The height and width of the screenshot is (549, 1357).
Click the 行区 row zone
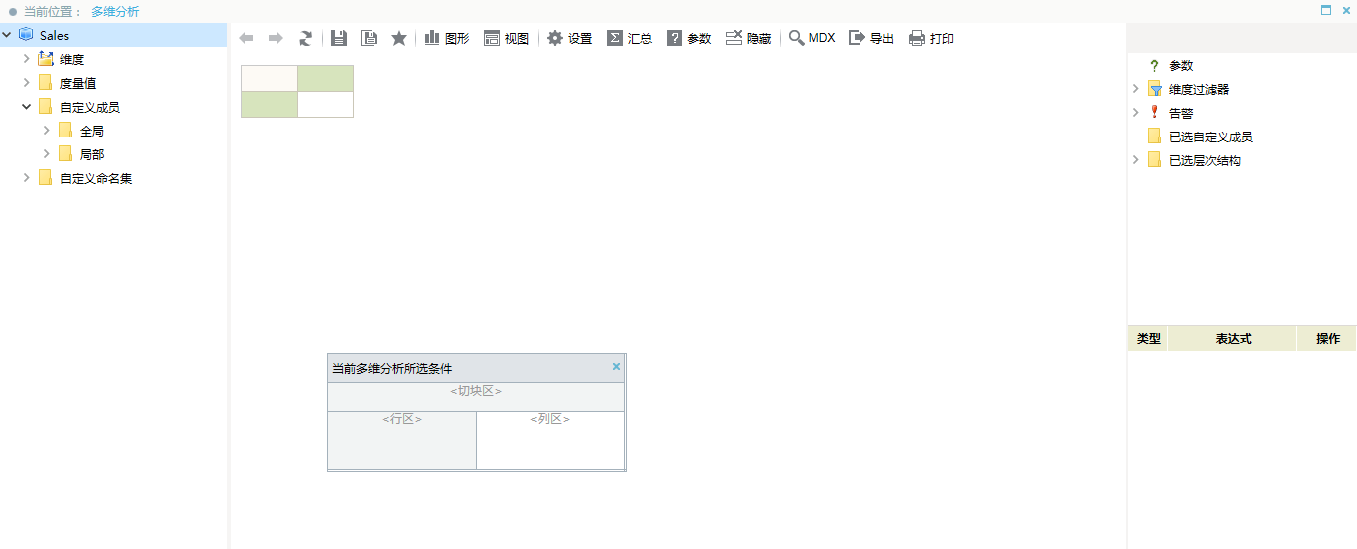(x=402, y=440)
